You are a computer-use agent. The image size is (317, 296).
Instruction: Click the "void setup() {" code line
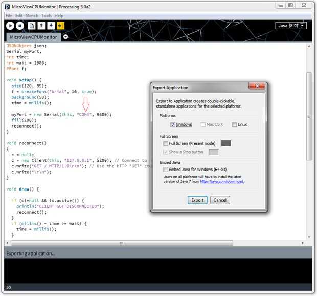point(24,80)
